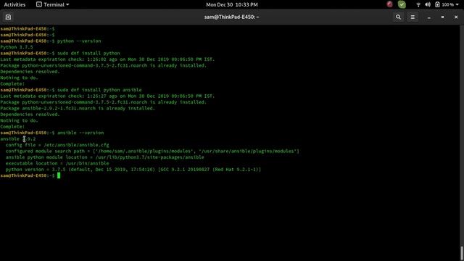Click the 'ansible 2.9.2' output line
The width and height of the screenshot is (464, 261).
coord(17,138)
